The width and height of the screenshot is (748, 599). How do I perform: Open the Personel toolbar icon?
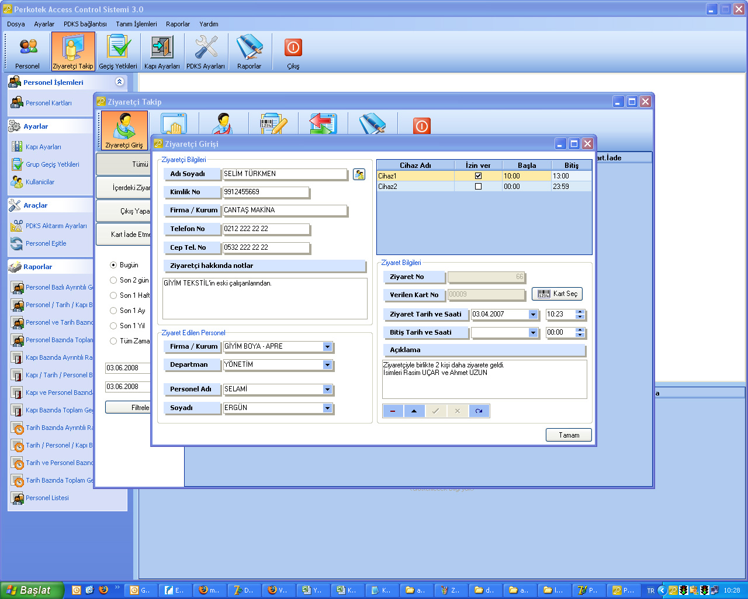point(27,51)
